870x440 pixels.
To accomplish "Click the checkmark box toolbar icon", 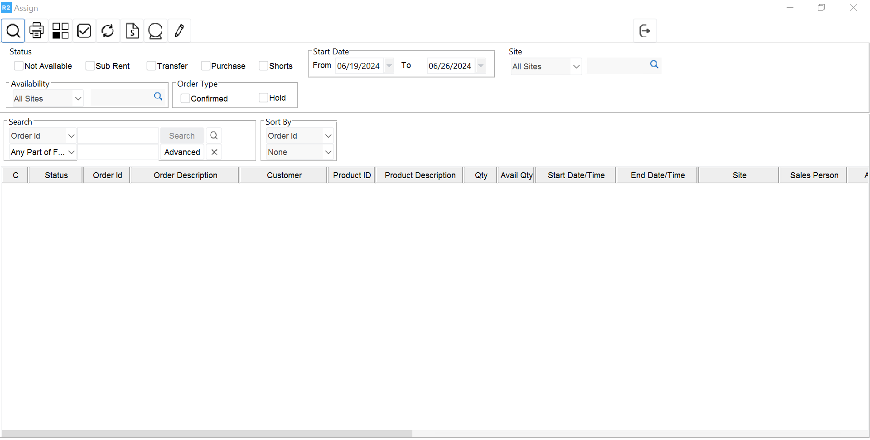I will [x=84, y=31].
